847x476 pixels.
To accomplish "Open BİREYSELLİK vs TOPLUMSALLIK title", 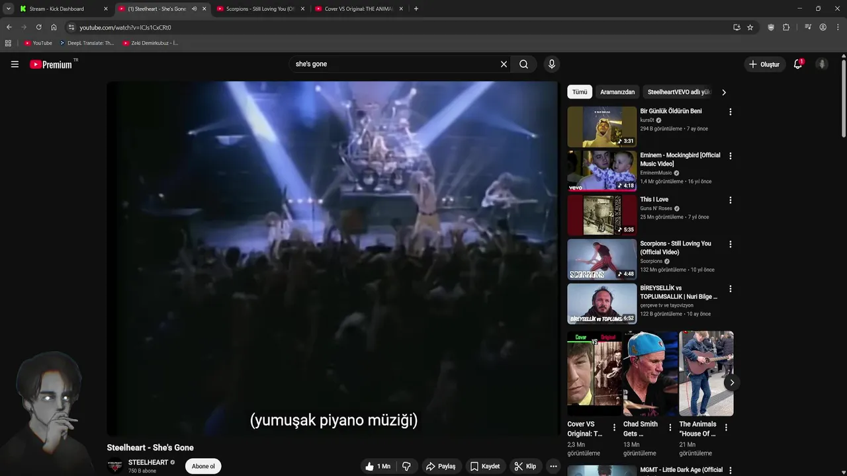I will pos(678,292).
